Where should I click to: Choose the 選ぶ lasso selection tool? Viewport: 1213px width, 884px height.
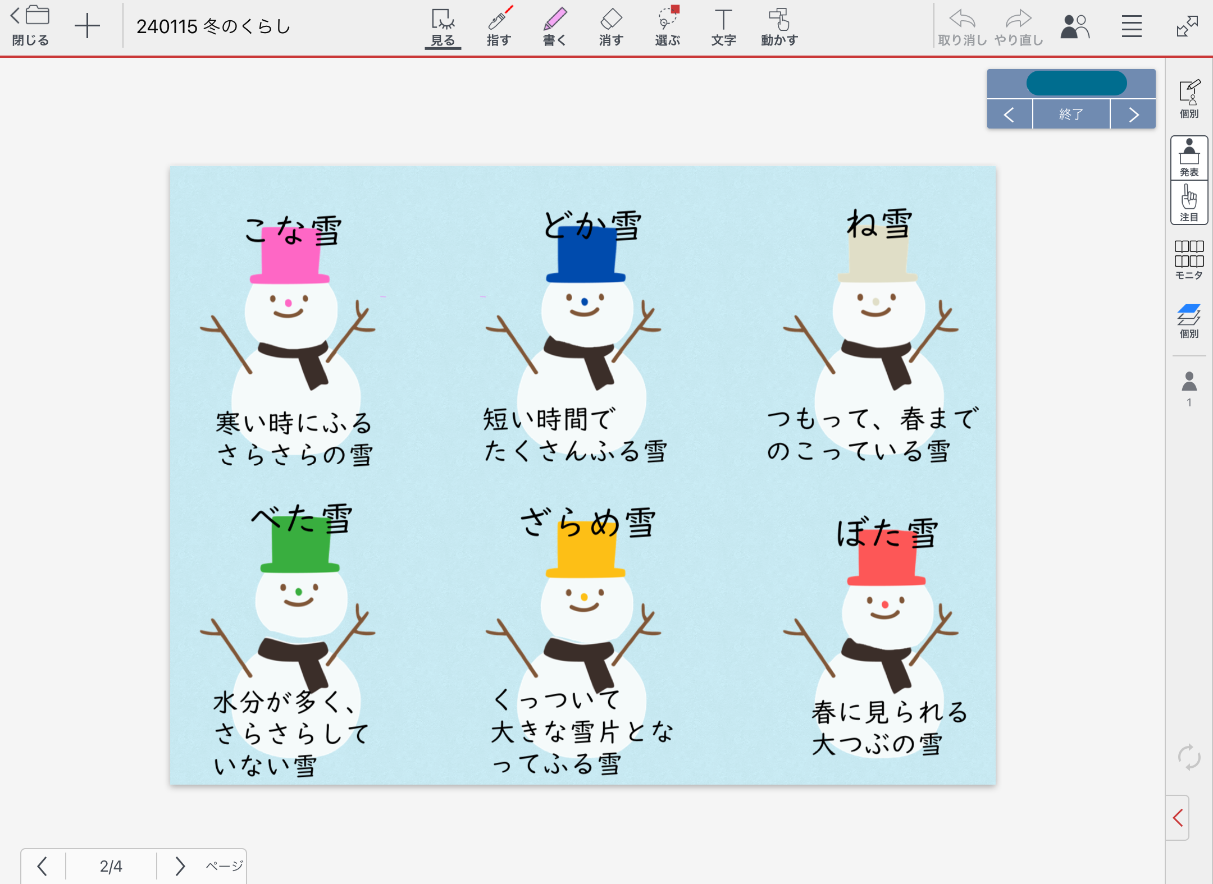pyautogui.click(x=667, y=26)
